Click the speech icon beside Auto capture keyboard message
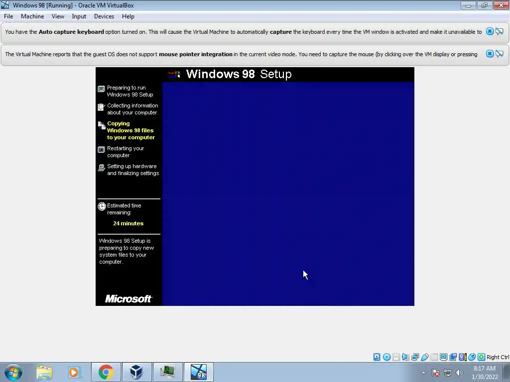This screenshot has width=510, height=382. coord(500,31)
